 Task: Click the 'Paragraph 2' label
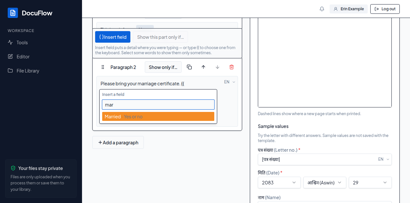pyautogui.click(x=123, y=67)
